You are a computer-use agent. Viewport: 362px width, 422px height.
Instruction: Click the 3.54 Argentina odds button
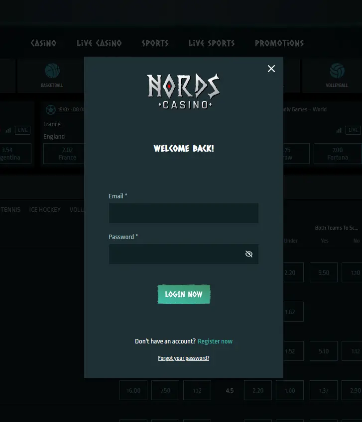[x=15, y=154]
